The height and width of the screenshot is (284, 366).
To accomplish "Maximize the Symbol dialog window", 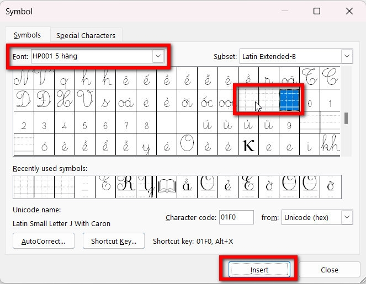I will point(317,11).
